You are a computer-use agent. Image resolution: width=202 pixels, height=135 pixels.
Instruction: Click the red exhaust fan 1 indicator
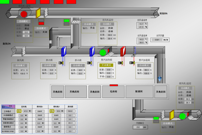coord(24,14)
